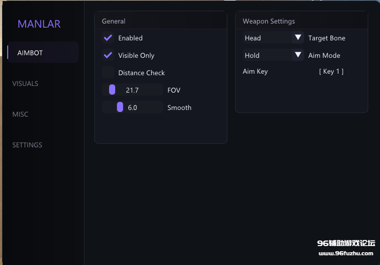Open the MISC section

(20, 114)
